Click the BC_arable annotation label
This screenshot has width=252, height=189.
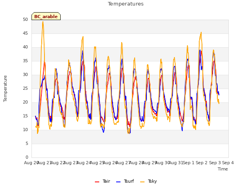(46, 16)
